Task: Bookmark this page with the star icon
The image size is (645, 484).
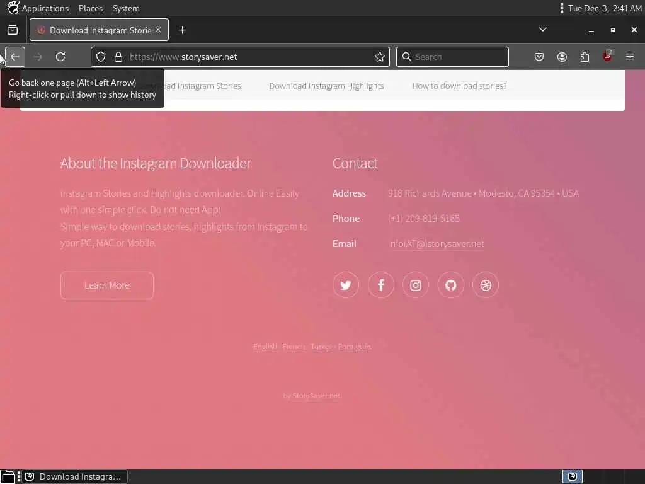Action: pos(380,57)
